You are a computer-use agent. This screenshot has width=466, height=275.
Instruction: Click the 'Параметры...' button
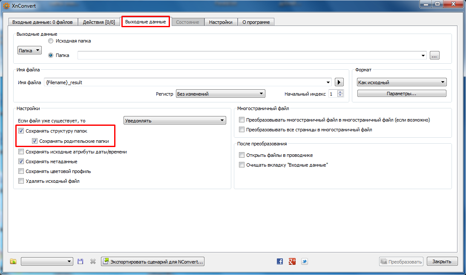(402, 94)
